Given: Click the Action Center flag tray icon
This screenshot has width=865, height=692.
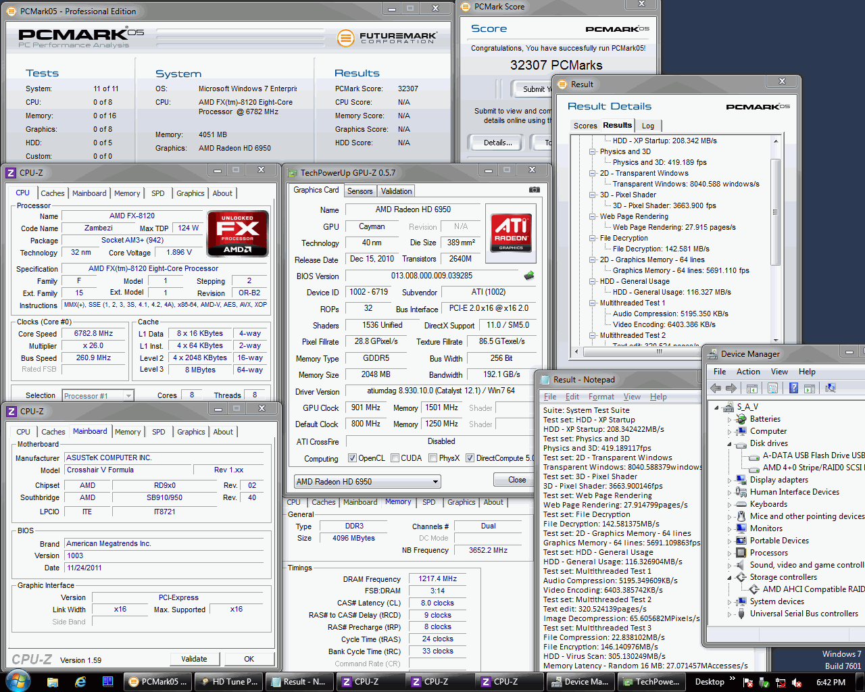Looking at the screenshot, I should [x=748, y=683].
